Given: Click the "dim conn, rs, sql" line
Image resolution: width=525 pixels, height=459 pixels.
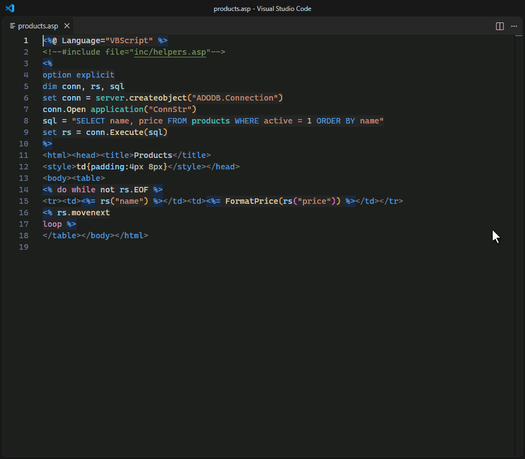Looking at the screenshot, I should pos(83,86).
